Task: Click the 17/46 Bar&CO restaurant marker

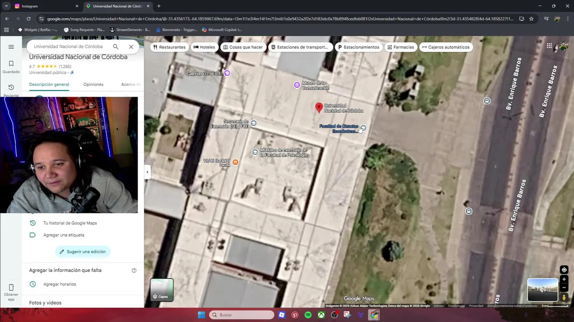Action: click(235, 162)
